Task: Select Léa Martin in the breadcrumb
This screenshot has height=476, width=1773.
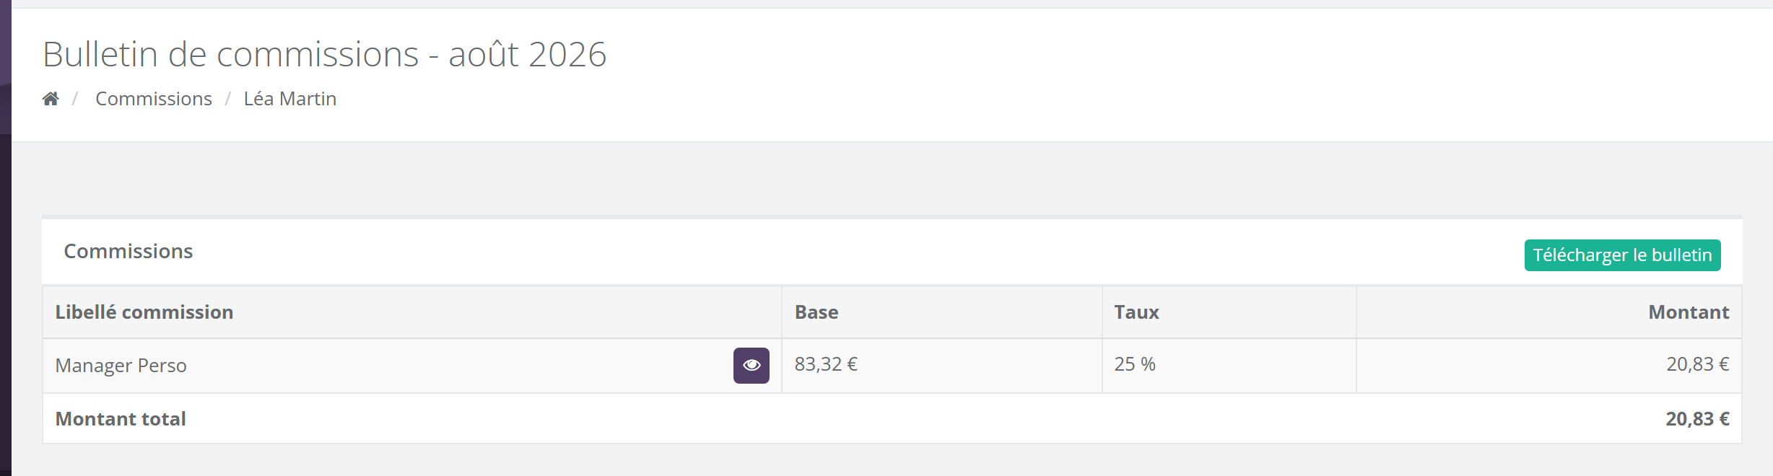Action: 290,99
